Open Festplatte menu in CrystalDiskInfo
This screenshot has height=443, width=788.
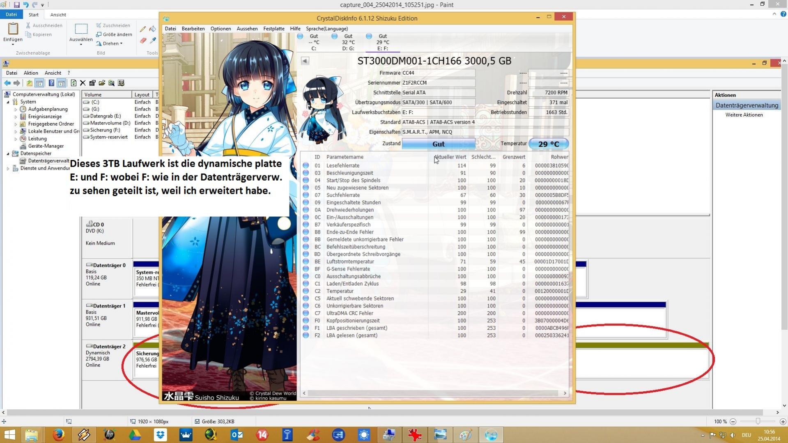274,29
